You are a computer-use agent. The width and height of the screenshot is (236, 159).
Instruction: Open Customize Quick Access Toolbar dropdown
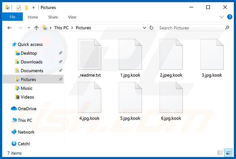(33, 7)
